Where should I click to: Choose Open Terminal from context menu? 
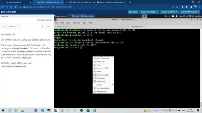(x=103, y=58)
